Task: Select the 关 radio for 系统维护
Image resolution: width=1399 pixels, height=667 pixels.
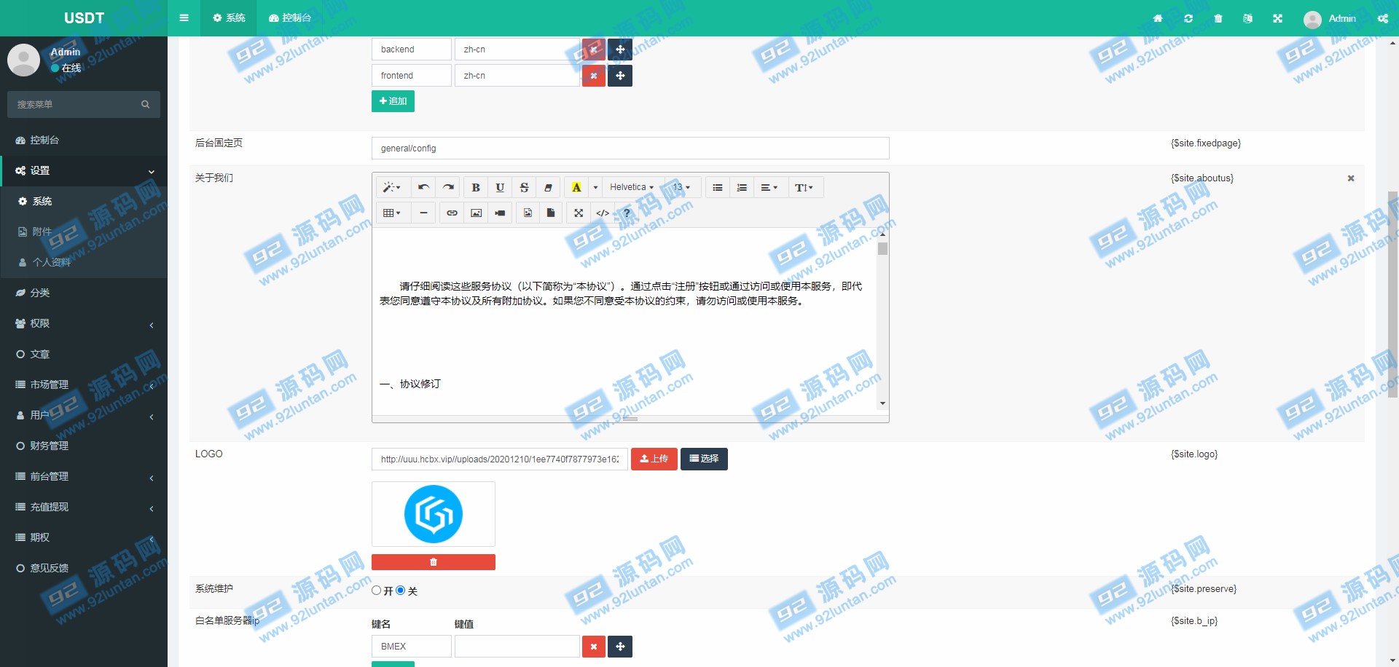Action: click(401, 591)
